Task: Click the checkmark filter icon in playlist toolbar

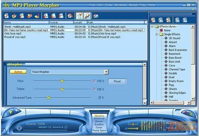Action: [x=79, y=16]
